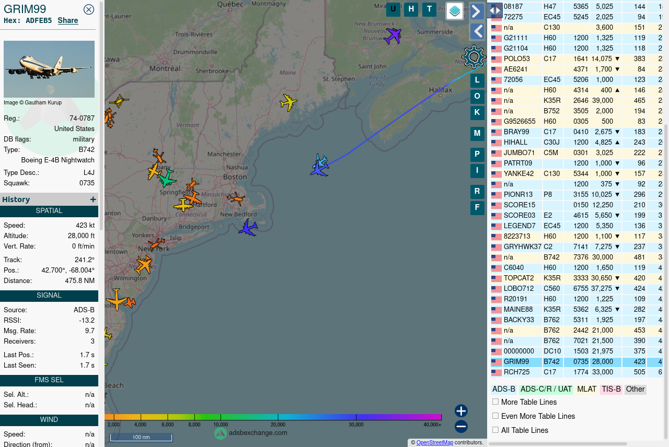Select the BACKY33 table row
Screen dimensions: 669x447
(x=578, y=320)
